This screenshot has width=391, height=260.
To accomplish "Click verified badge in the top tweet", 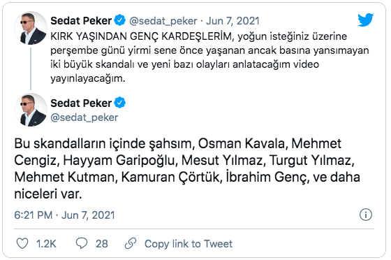I will pos(120,20).
